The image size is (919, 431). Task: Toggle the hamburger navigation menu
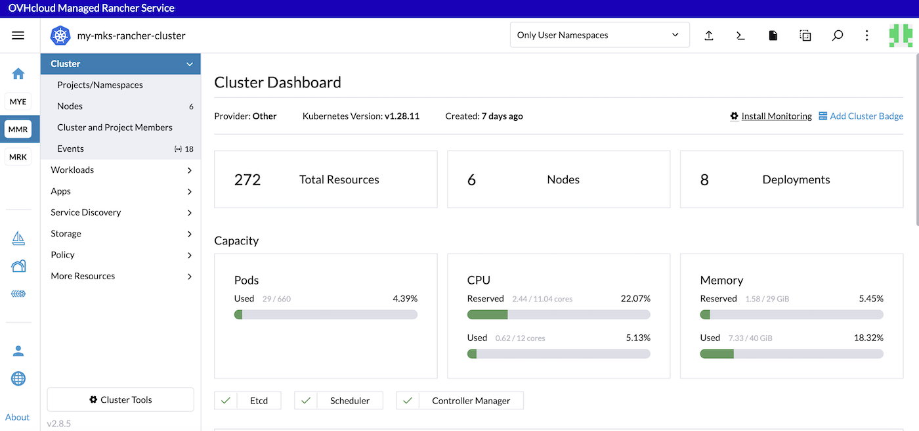click(18, 35)
